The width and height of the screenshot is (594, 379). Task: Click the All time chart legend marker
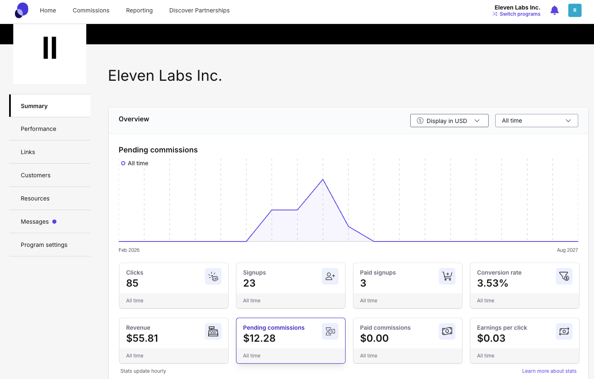(123, 163)
